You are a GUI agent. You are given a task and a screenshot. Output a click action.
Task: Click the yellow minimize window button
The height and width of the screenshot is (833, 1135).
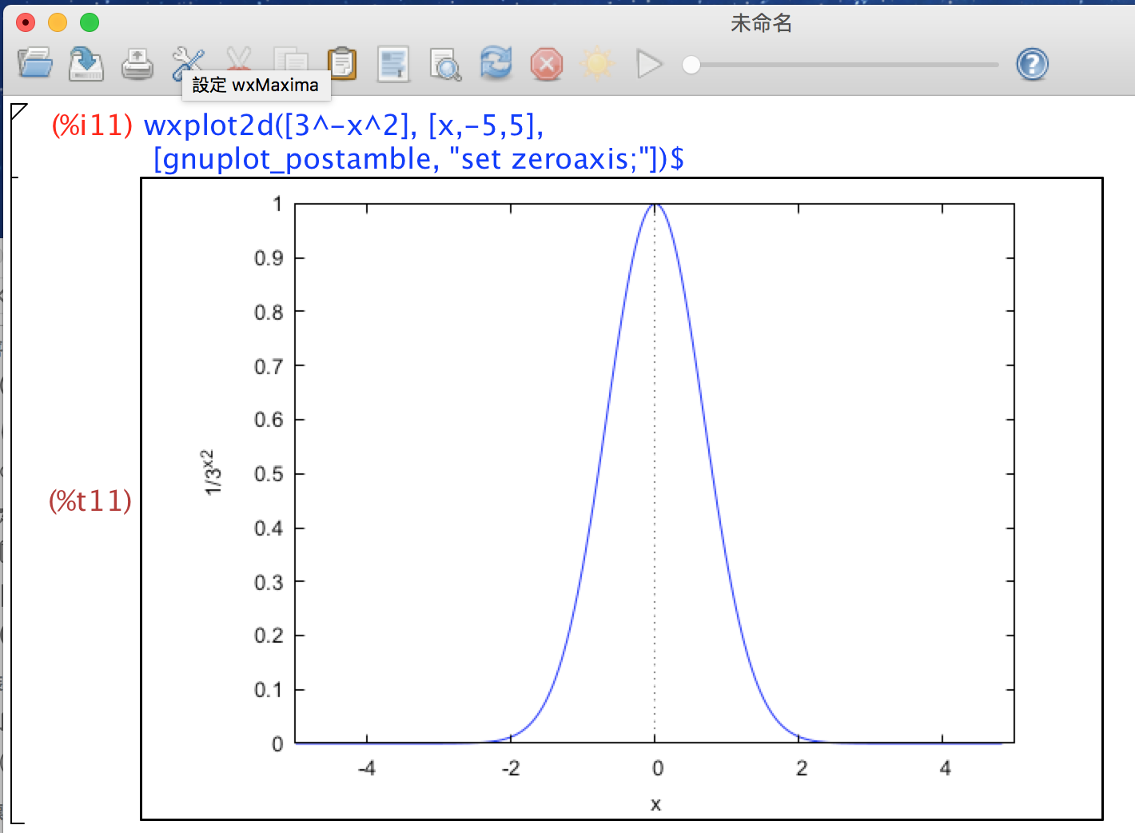click(58, 22)
